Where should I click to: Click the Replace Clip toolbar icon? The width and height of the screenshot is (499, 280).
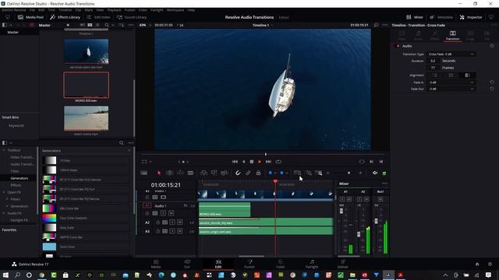pyautogui.click(x=225, y=173)
